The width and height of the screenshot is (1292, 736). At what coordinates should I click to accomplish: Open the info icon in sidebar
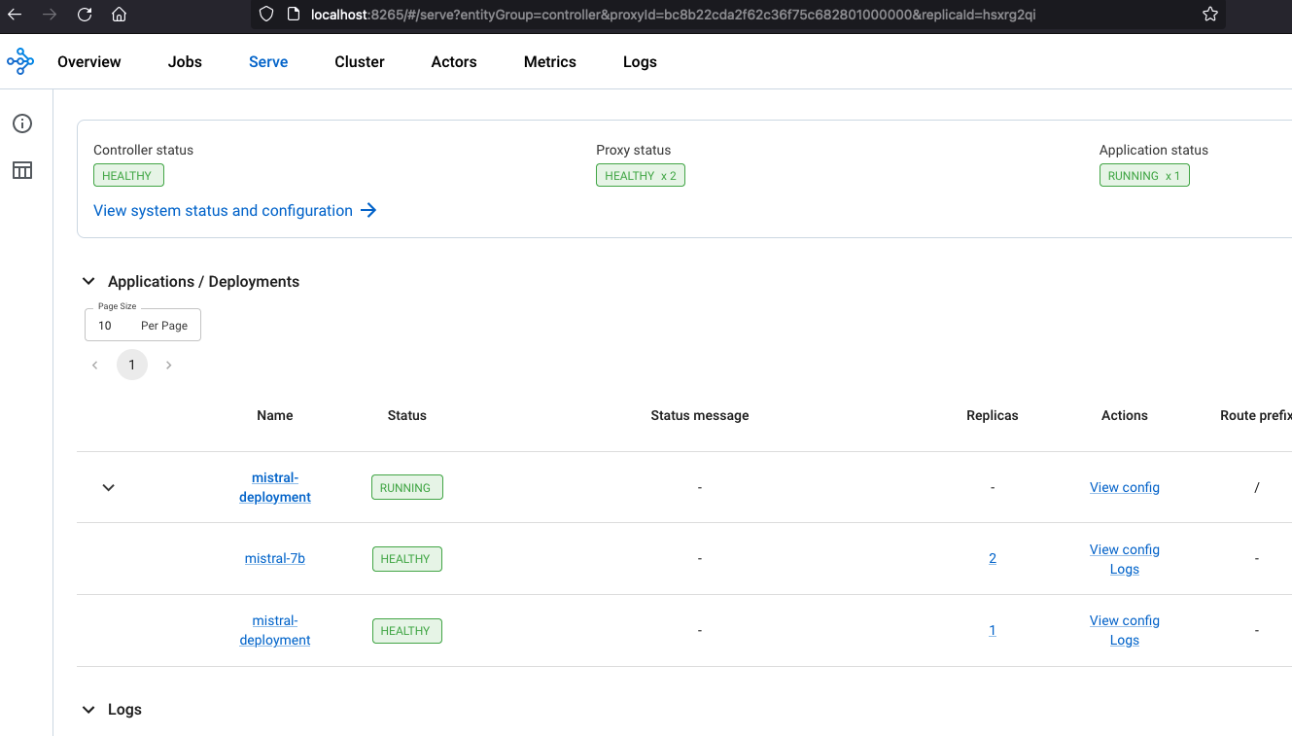(x=21, y=123)
